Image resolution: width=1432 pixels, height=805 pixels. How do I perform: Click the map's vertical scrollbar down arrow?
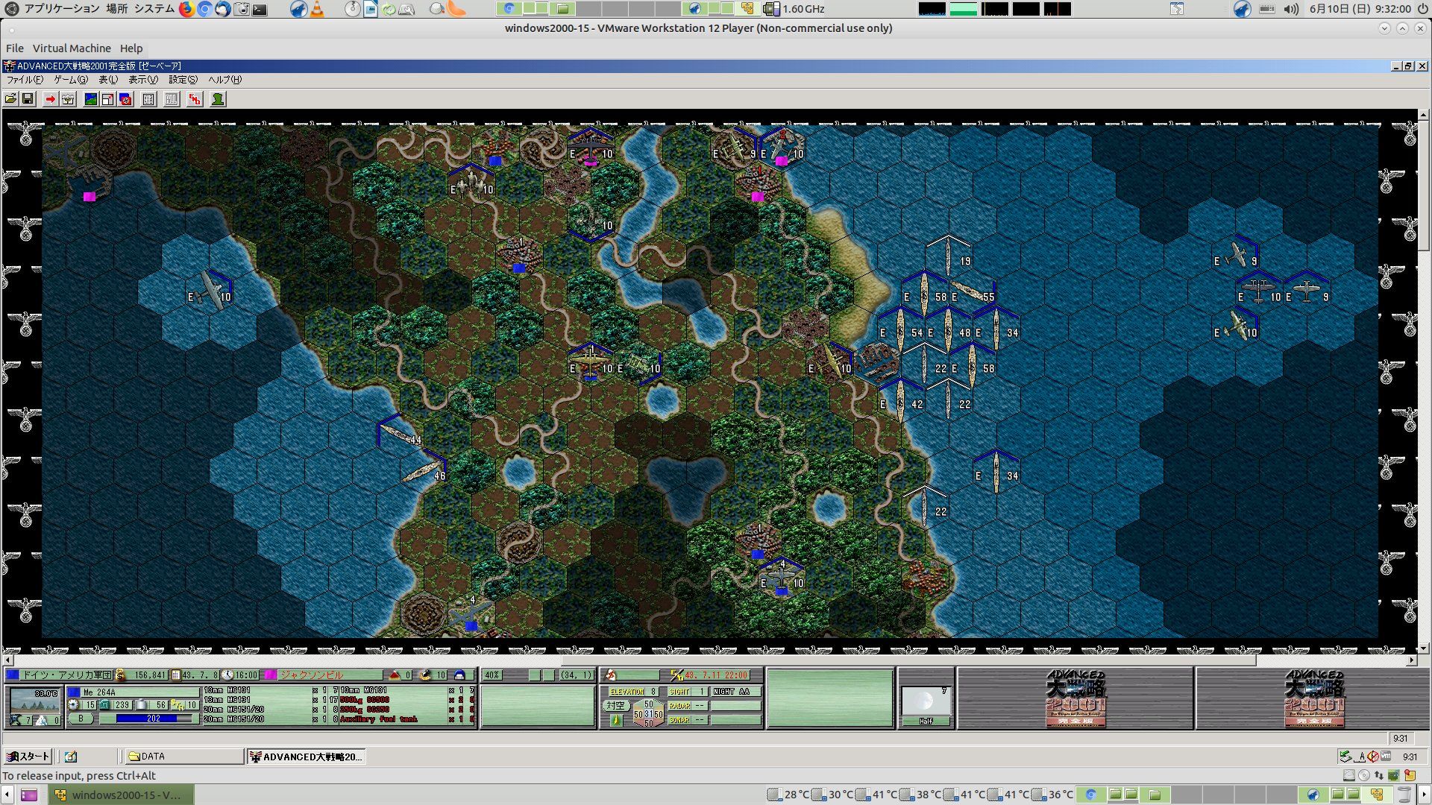click(1423, 648)
